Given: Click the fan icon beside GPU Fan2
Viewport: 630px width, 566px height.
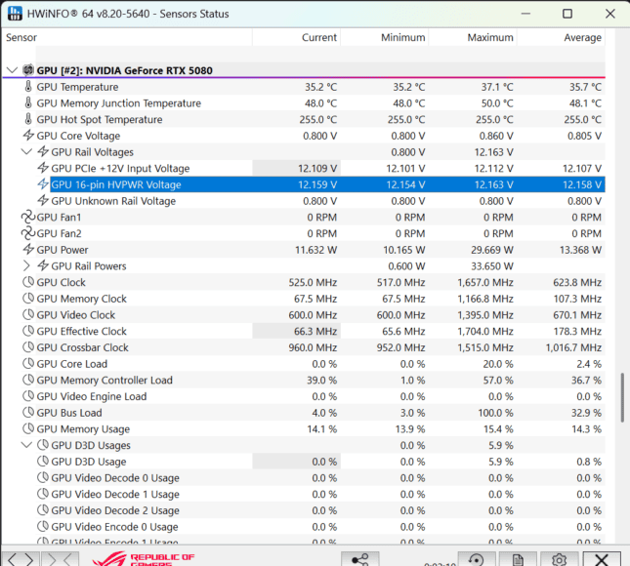Looking at the screenshot, I should (27, 233).
